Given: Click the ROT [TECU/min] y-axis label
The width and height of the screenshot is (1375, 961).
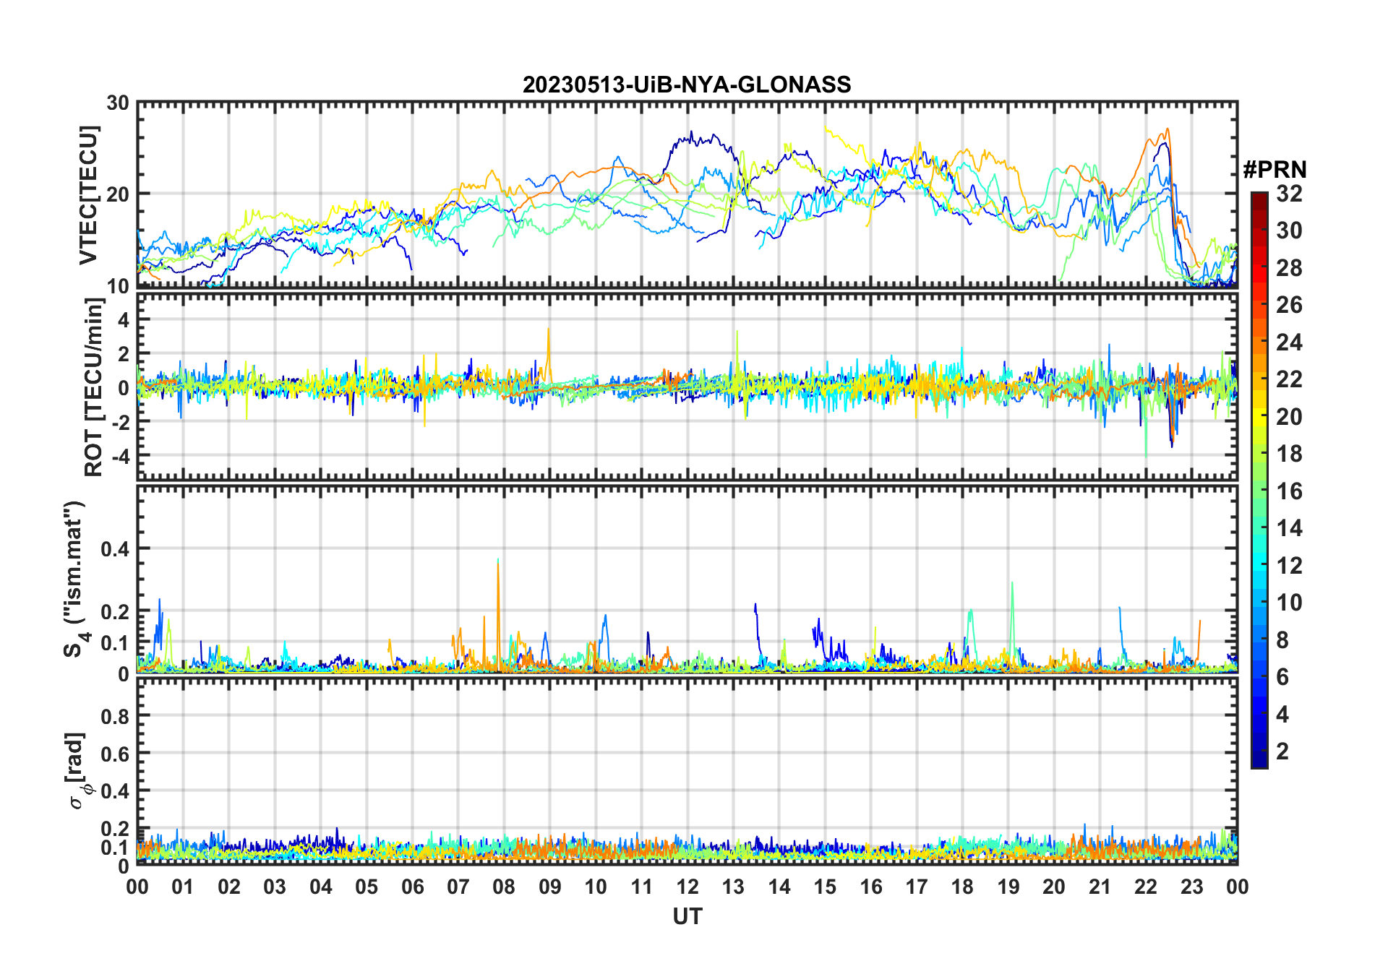Looking at the screenshot, I should tap(94, 387).
